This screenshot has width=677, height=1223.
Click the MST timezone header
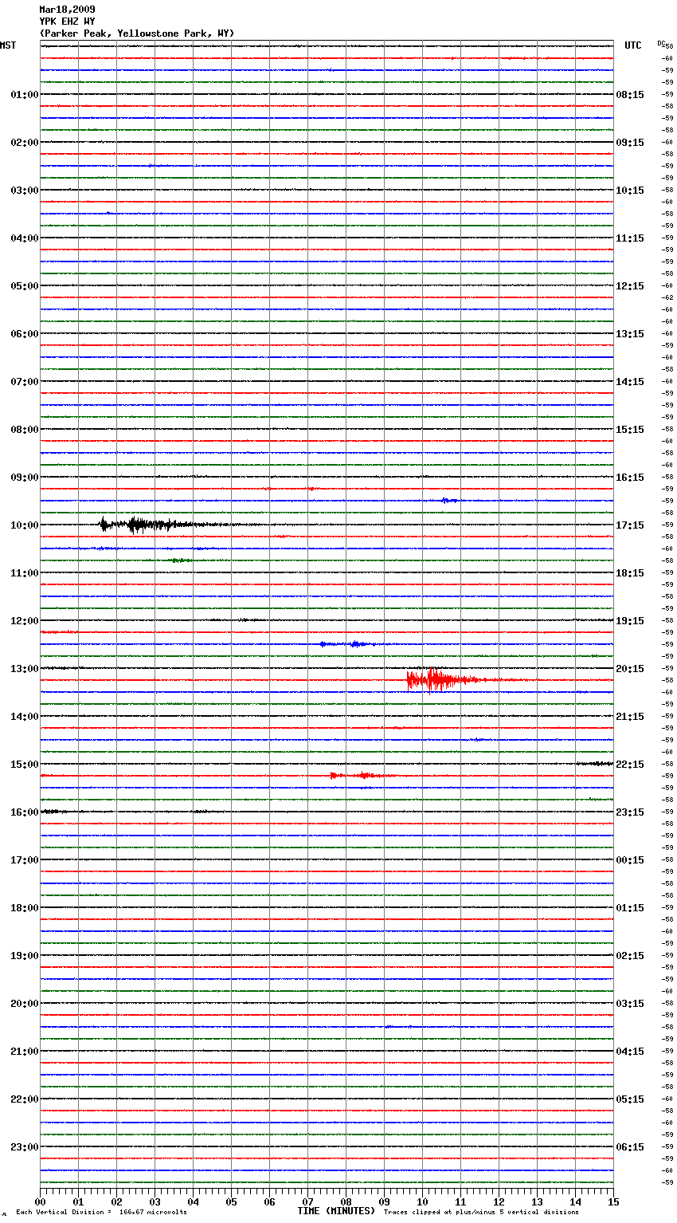[x=8, y=45]
